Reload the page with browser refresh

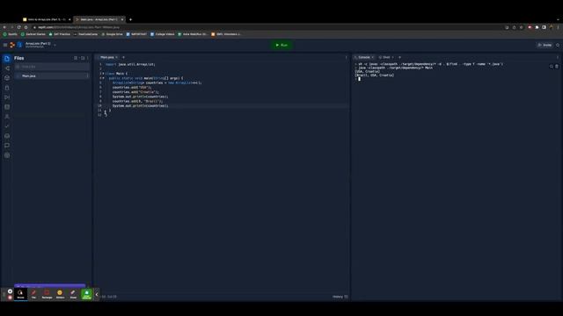[x=19, y=27]
